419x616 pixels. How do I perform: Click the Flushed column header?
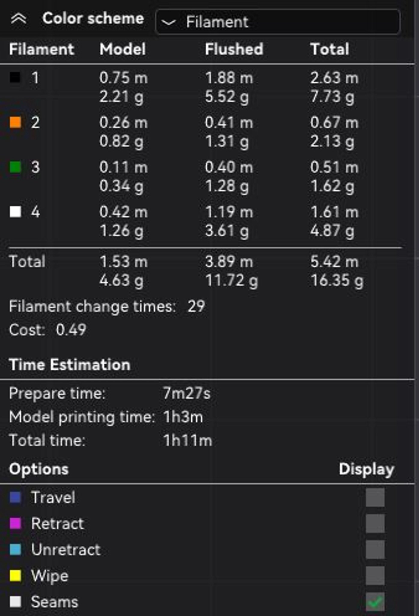pyautogui.click(x=234, y=49)
